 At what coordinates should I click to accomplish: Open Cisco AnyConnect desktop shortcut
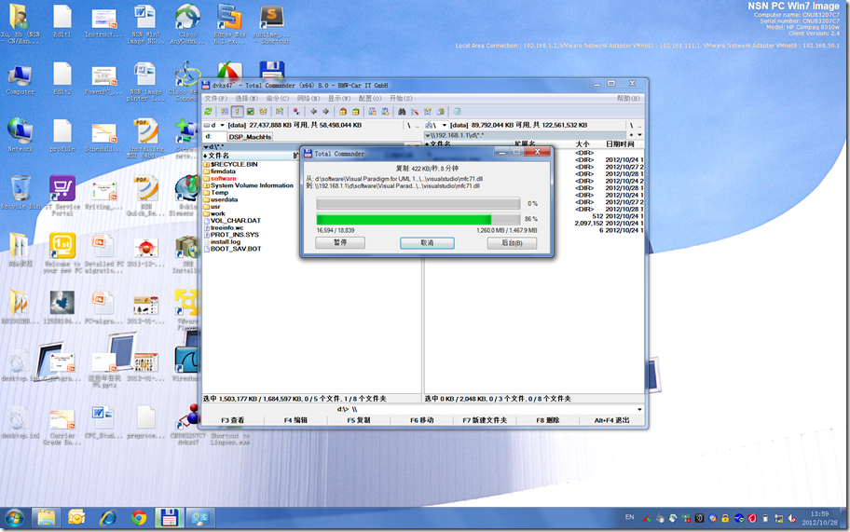(x=187, y=24)
